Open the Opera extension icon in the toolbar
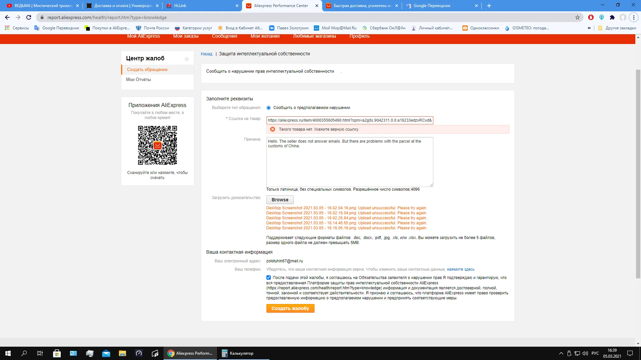The image size is (641, 360). (591, 17)
